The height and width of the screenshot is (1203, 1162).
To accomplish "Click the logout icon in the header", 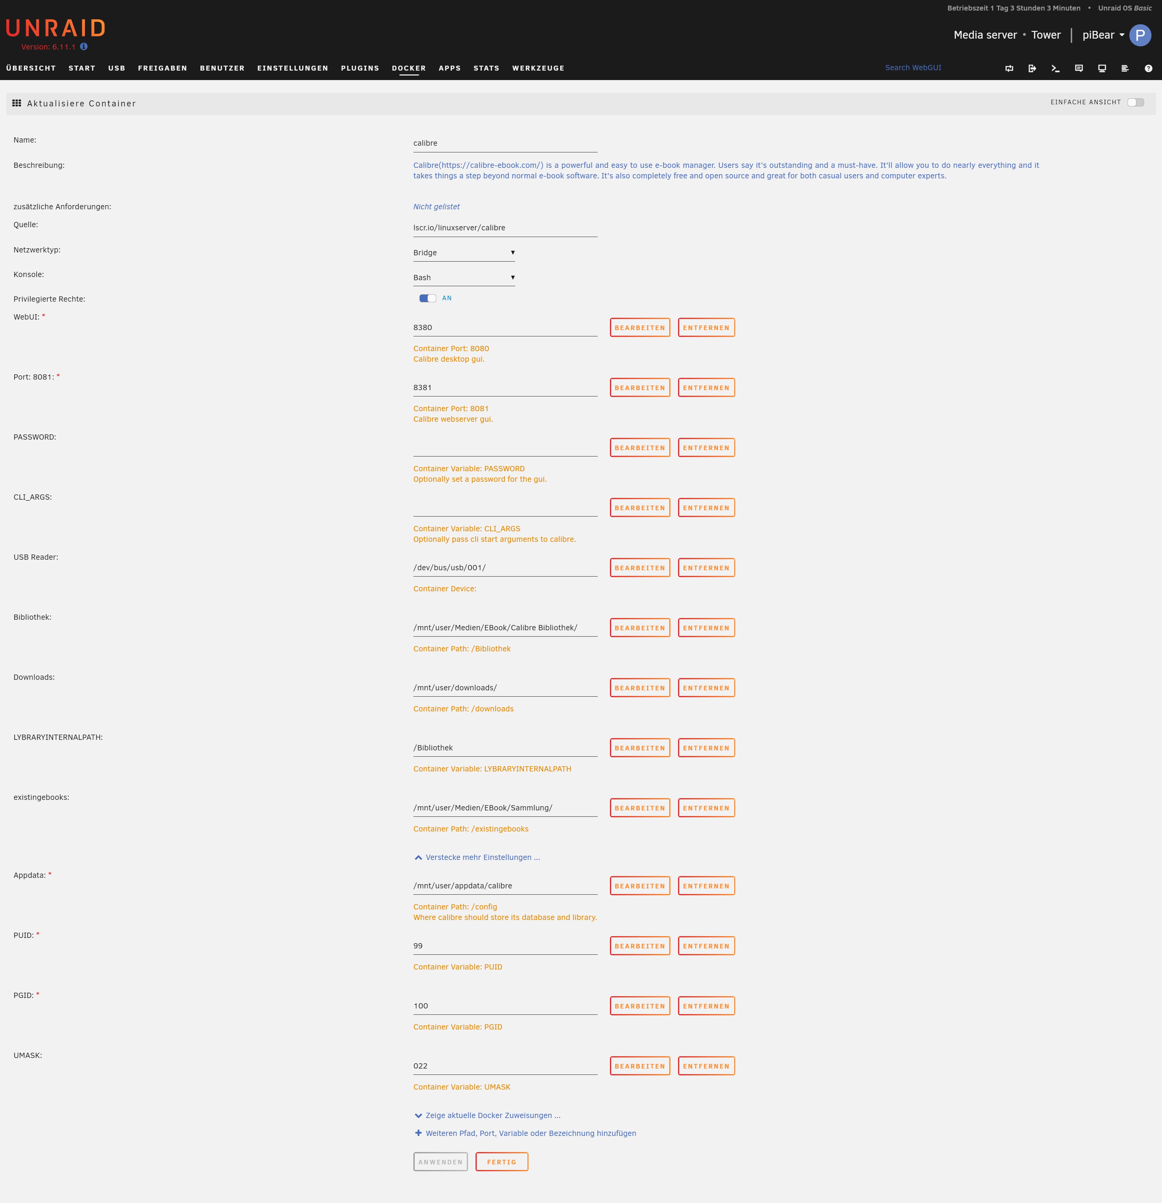I will pyautogui.click(x=1032, y=68).
